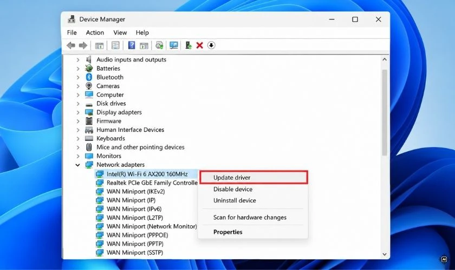This screenshot has width=455, height=270.
Task: Open the Action menu
Action: click(95, 32)
